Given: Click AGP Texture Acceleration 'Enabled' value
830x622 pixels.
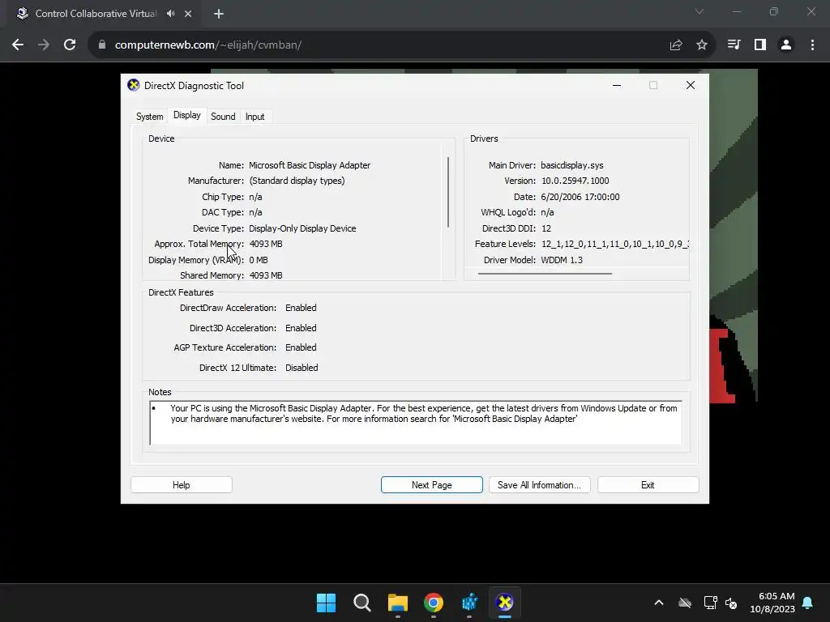Looking at the screenshot, I should point(301,347).
